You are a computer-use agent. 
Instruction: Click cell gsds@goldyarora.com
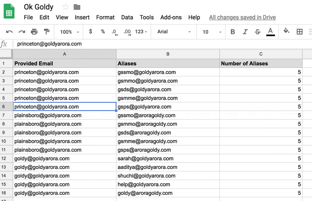(168, 89)
